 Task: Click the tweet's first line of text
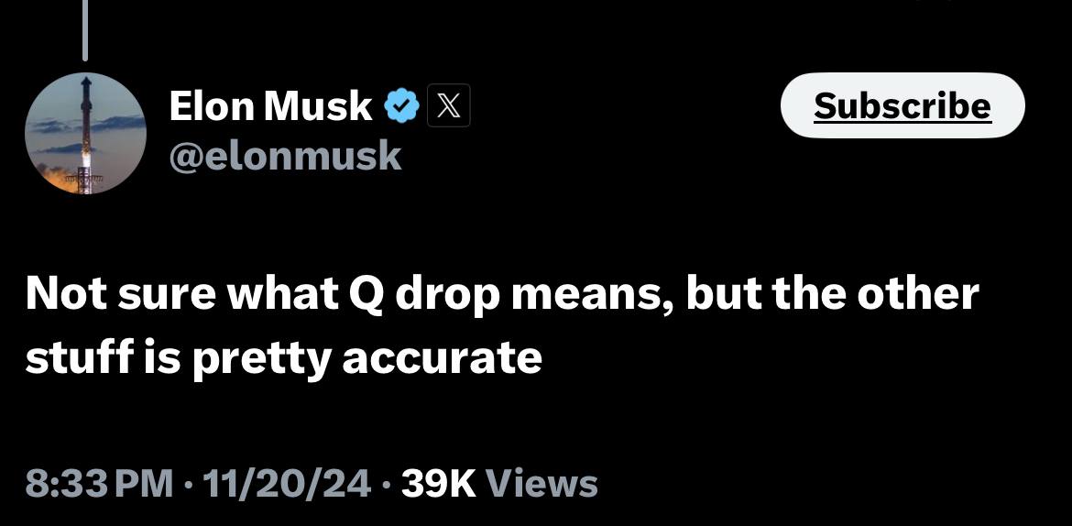coord(501,296)
